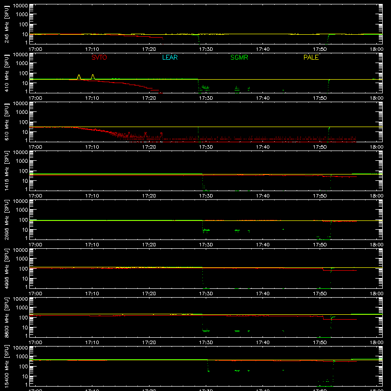
Task: Click 17:20 tick label under 245 MHz plot
Action: pos(149,49)
